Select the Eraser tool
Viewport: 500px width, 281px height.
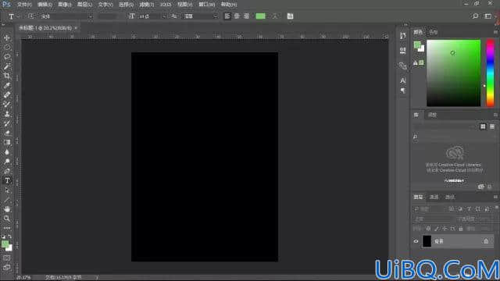pyautogui.click(x=7, y=133)
